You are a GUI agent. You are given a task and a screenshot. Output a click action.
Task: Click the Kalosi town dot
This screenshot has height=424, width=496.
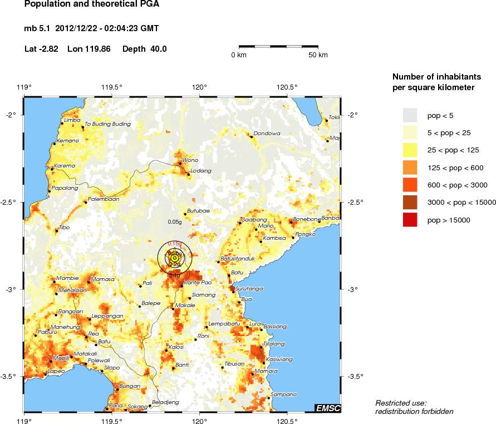point(166,351)
